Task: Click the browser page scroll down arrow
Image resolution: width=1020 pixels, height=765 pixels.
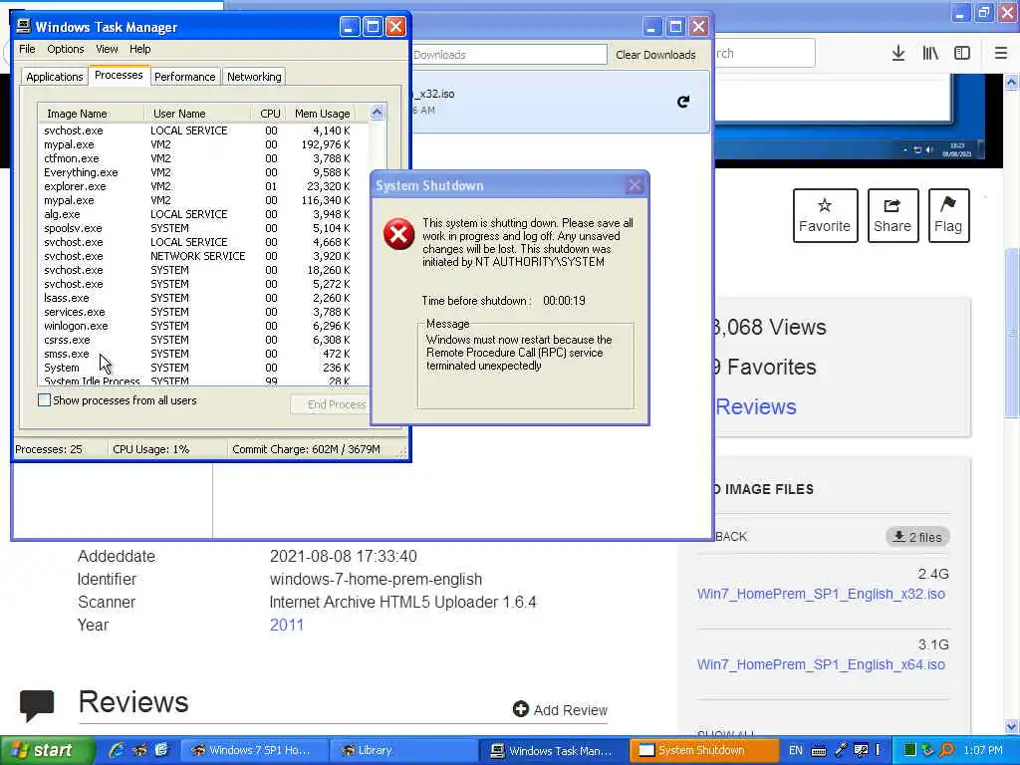Action: pyautogui.click(x=1012, y=726)
